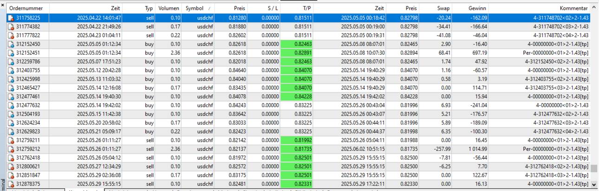The image size is (599, 191).
Task: Sort by the Ordernummer column header
Action: click(x=28, y=8)
